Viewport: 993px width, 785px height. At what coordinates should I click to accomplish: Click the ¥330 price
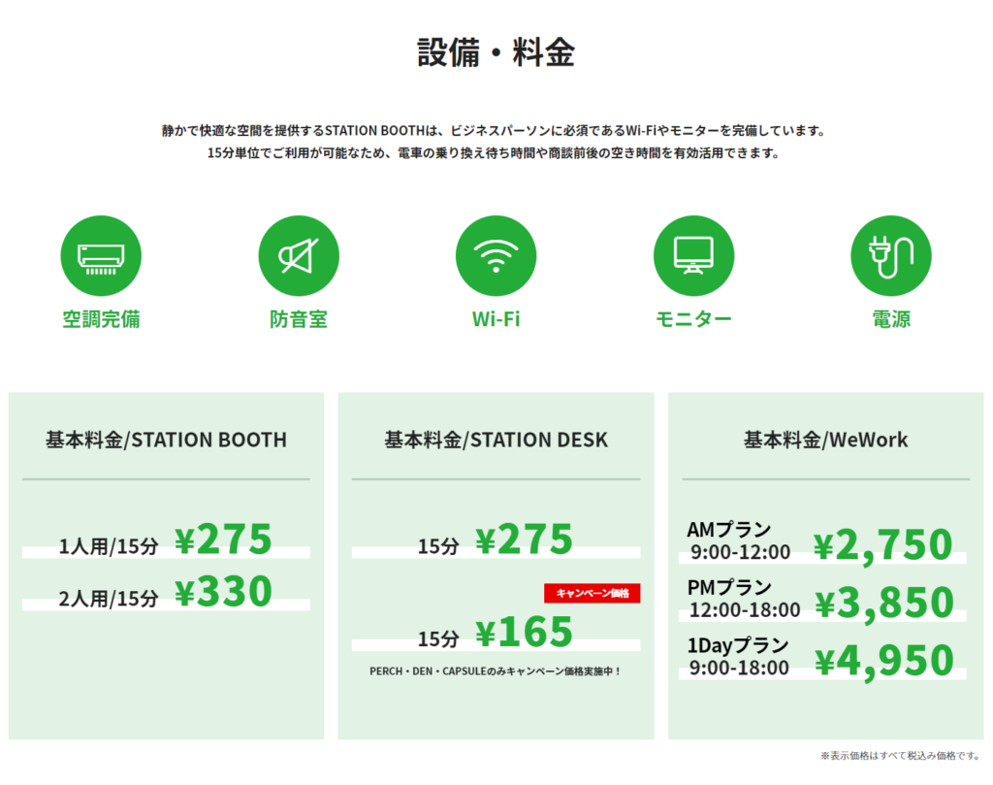pos(223,591)
